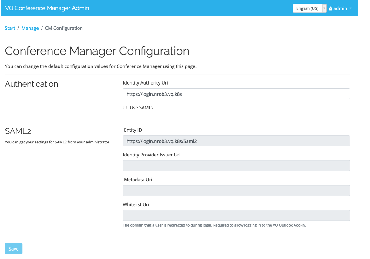The width and height of the screenshot is (370, 259).
Task: Click the Use SAML2 label text
Action: pos(142,108)
